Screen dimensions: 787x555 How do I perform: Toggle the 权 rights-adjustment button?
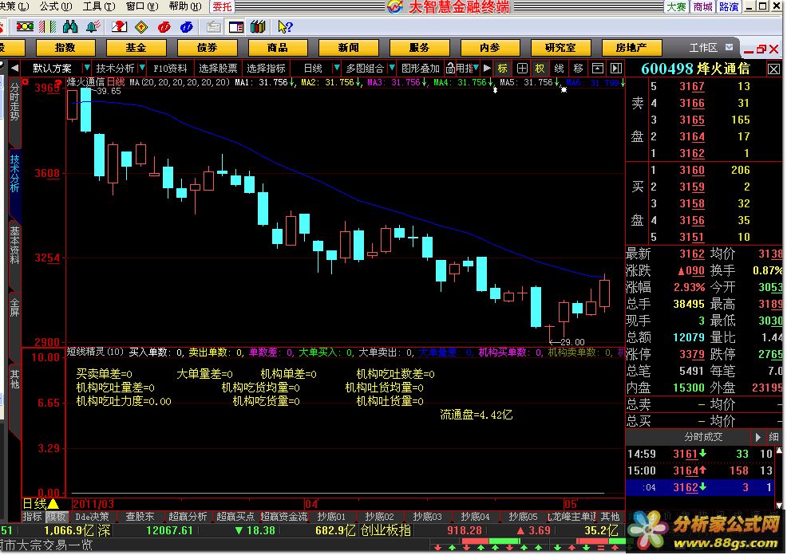540,69
